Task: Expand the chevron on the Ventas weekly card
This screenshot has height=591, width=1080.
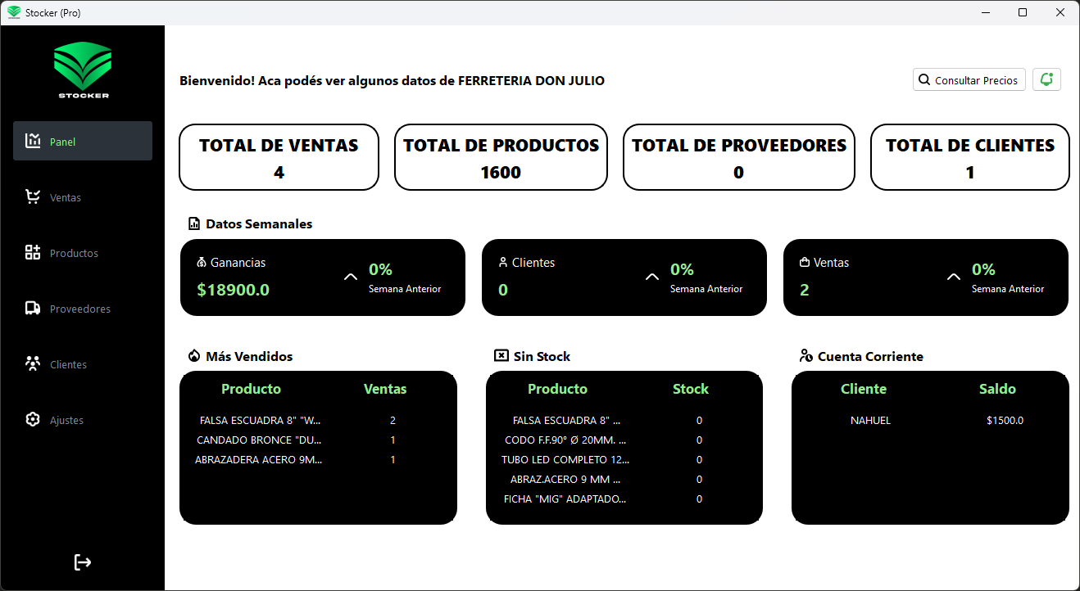Action: (x=953, y=277)
